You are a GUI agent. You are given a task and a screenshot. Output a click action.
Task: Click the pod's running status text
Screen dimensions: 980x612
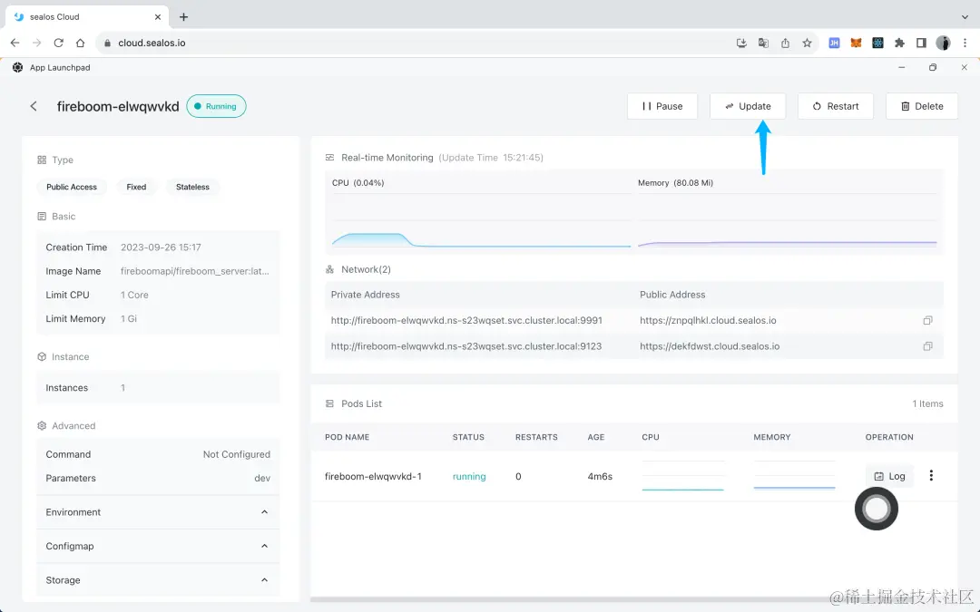pyautogui.click(x=469, y=477)
